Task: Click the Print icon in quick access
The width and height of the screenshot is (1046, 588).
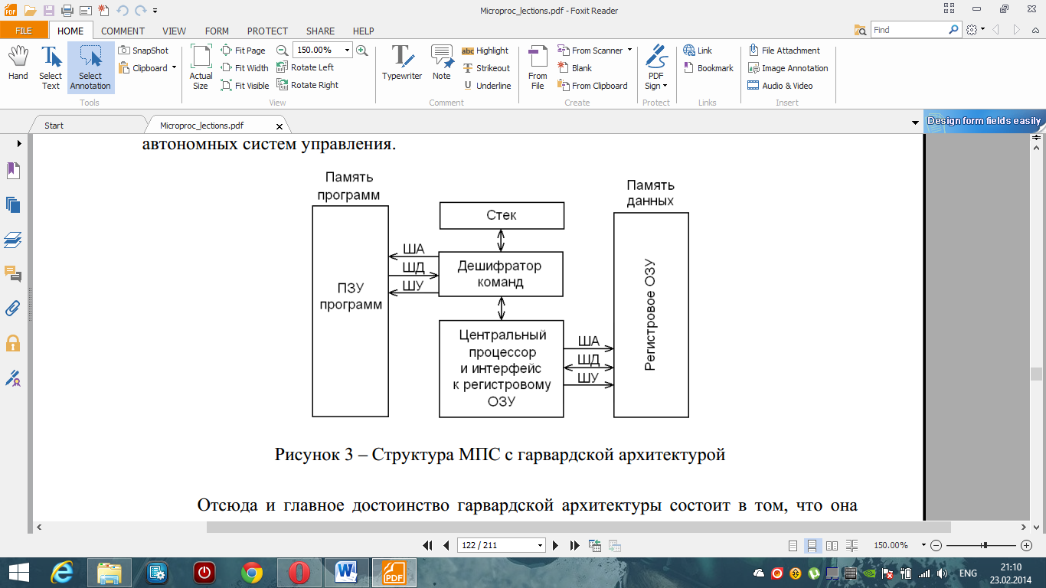Action: point(67,11)
